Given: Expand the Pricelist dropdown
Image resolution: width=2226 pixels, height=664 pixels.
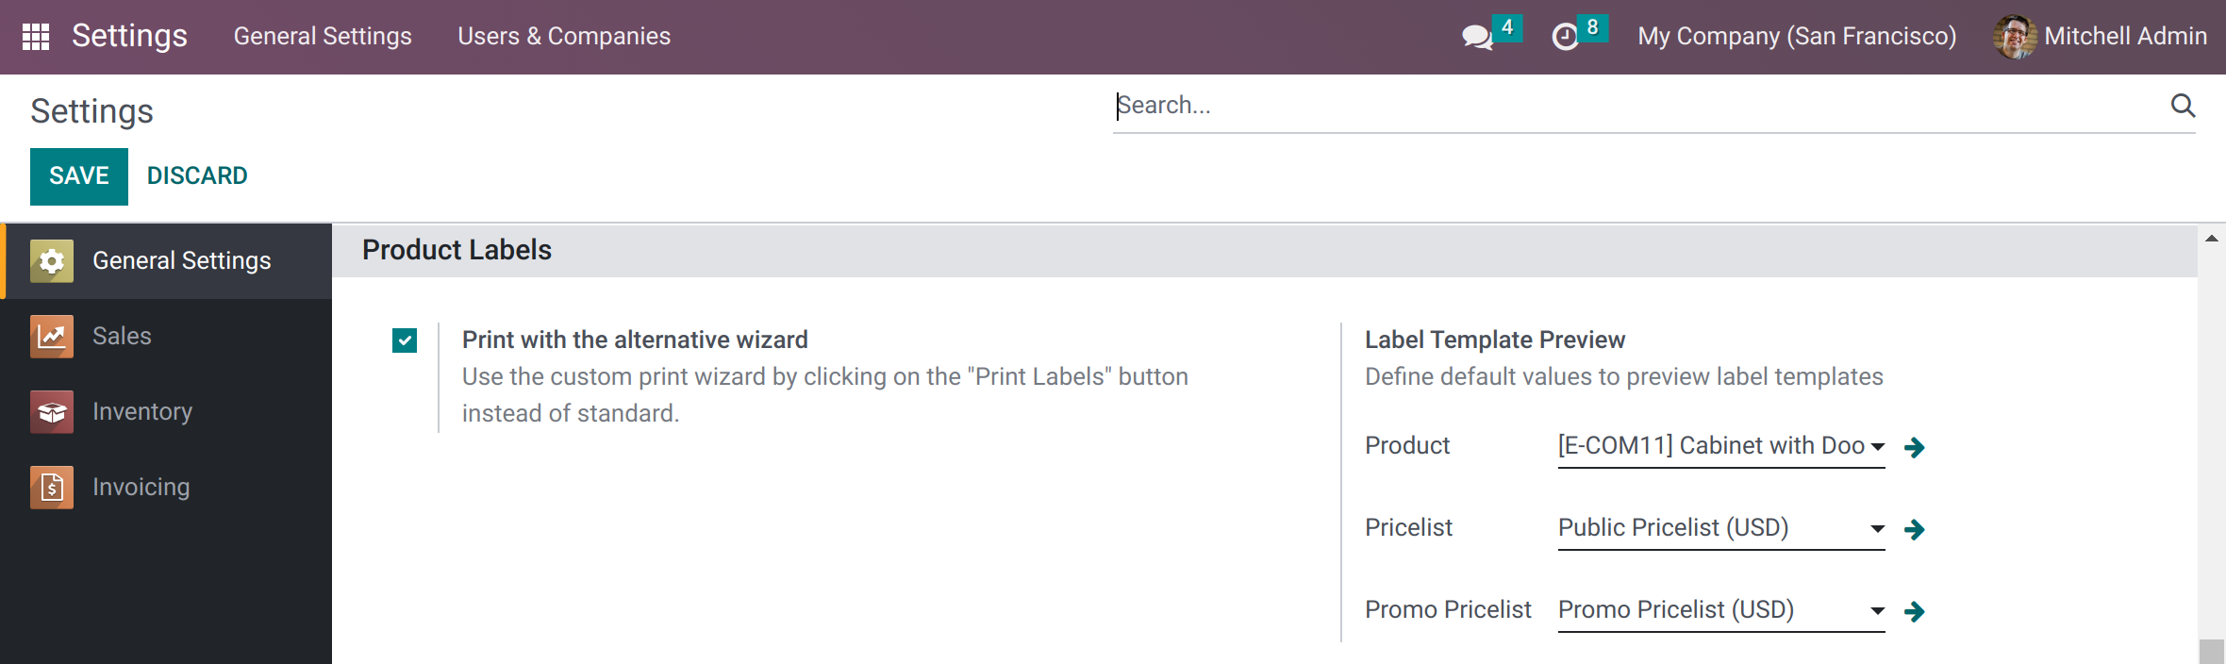Looking at the screenshot, I should 1878,529.
